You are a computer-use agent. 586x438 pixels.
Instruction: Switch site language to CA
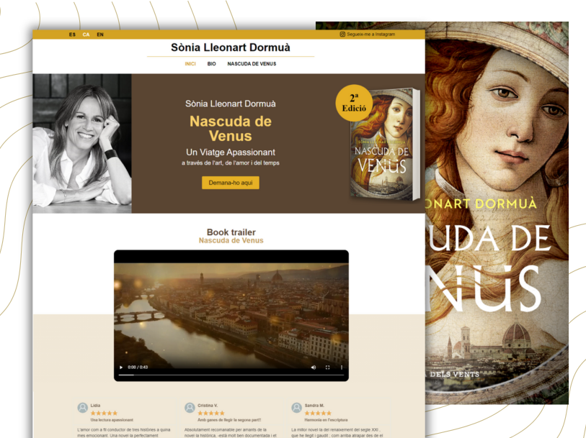[85, 34]
